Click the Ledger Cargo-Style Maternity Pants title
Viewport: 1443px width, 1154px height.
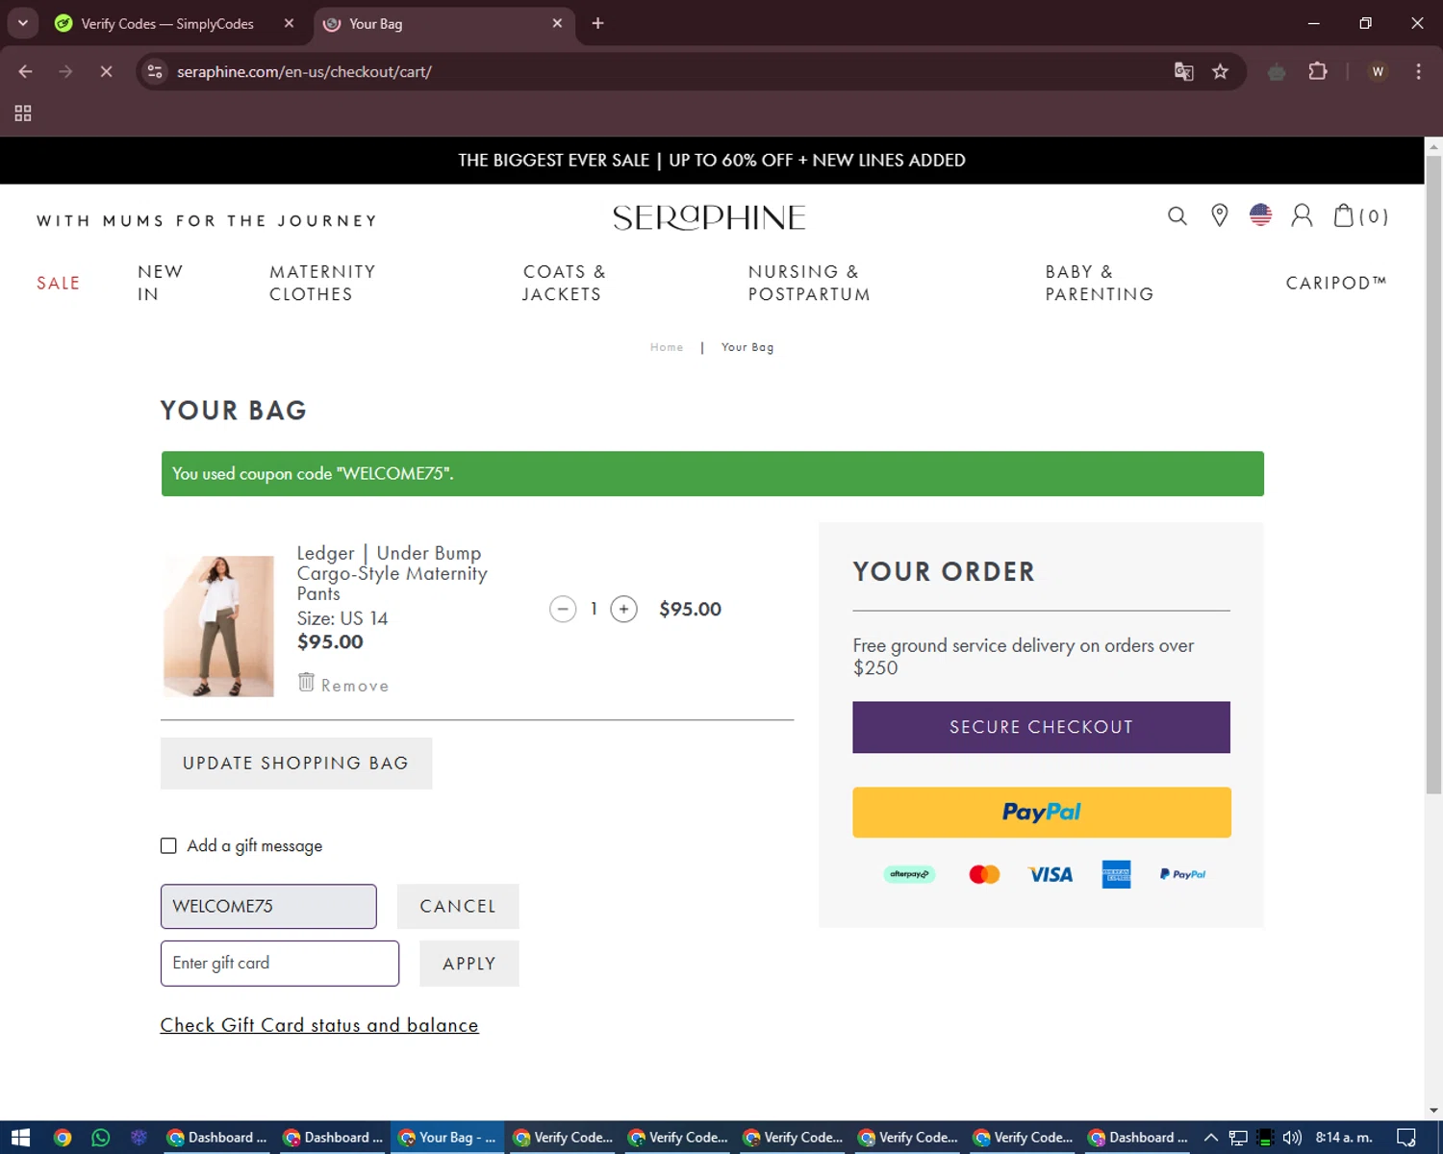392,573
